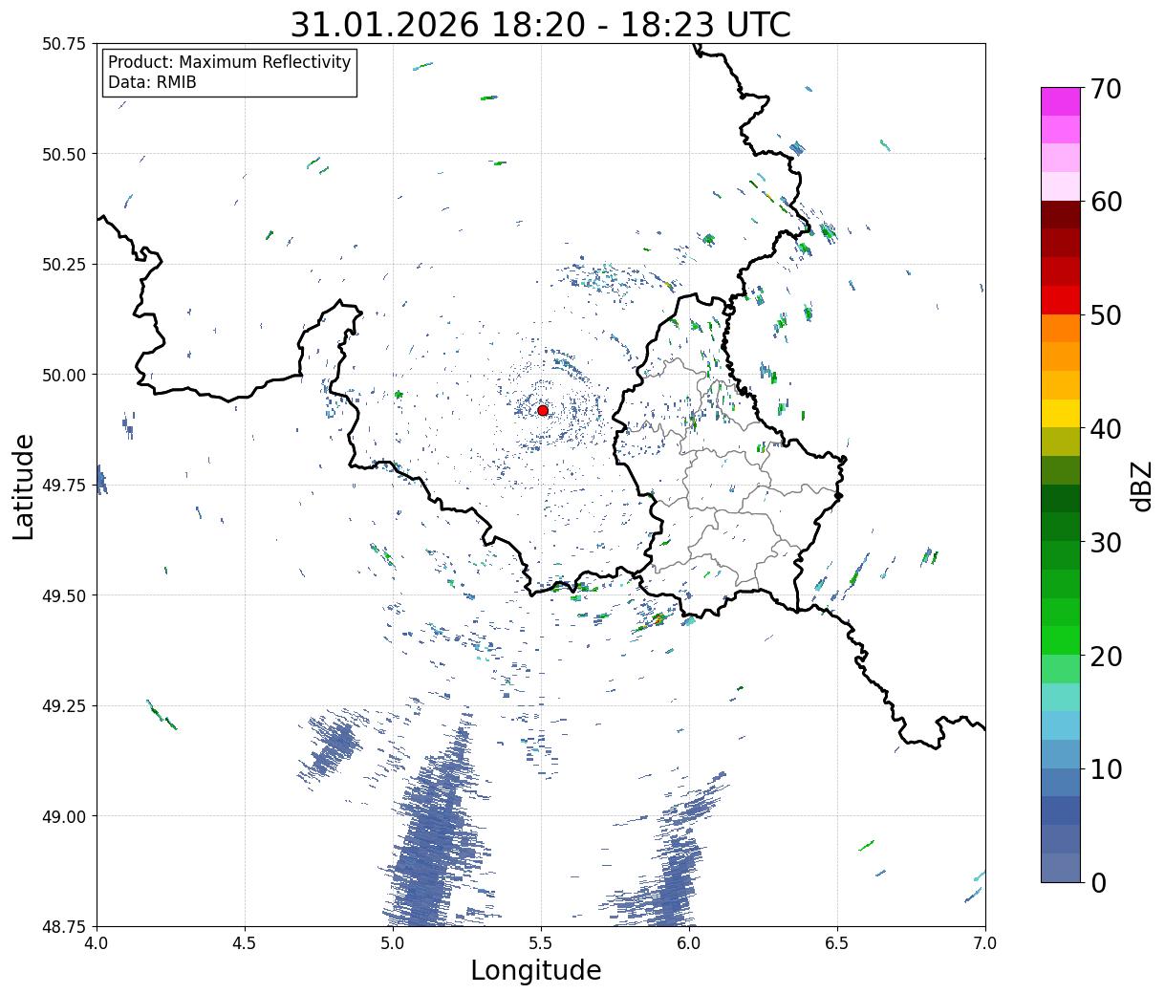Click the latitude tick label '48.75'

64,926
